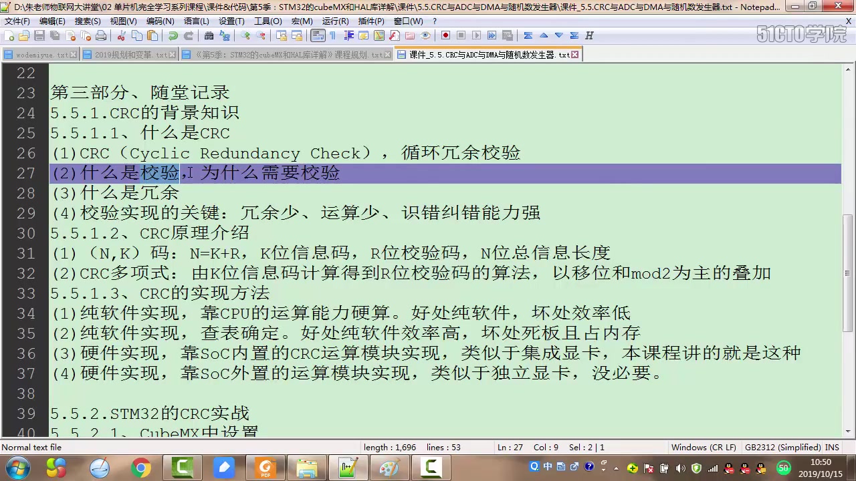Click the Save All toolbar icon
The width and height of the screenshot is (856, 481).
click(x=54, y=35)
